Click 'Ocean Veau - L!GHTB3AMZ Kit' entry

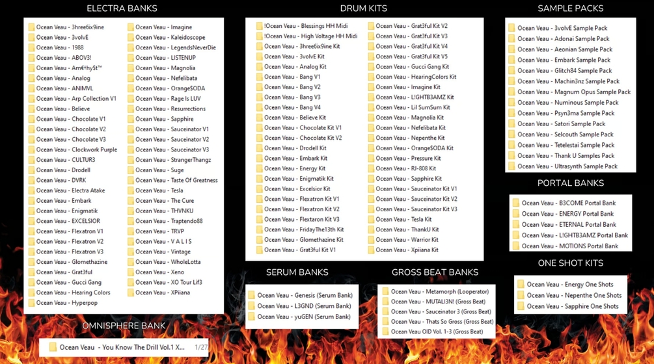[x=415, y=97]
